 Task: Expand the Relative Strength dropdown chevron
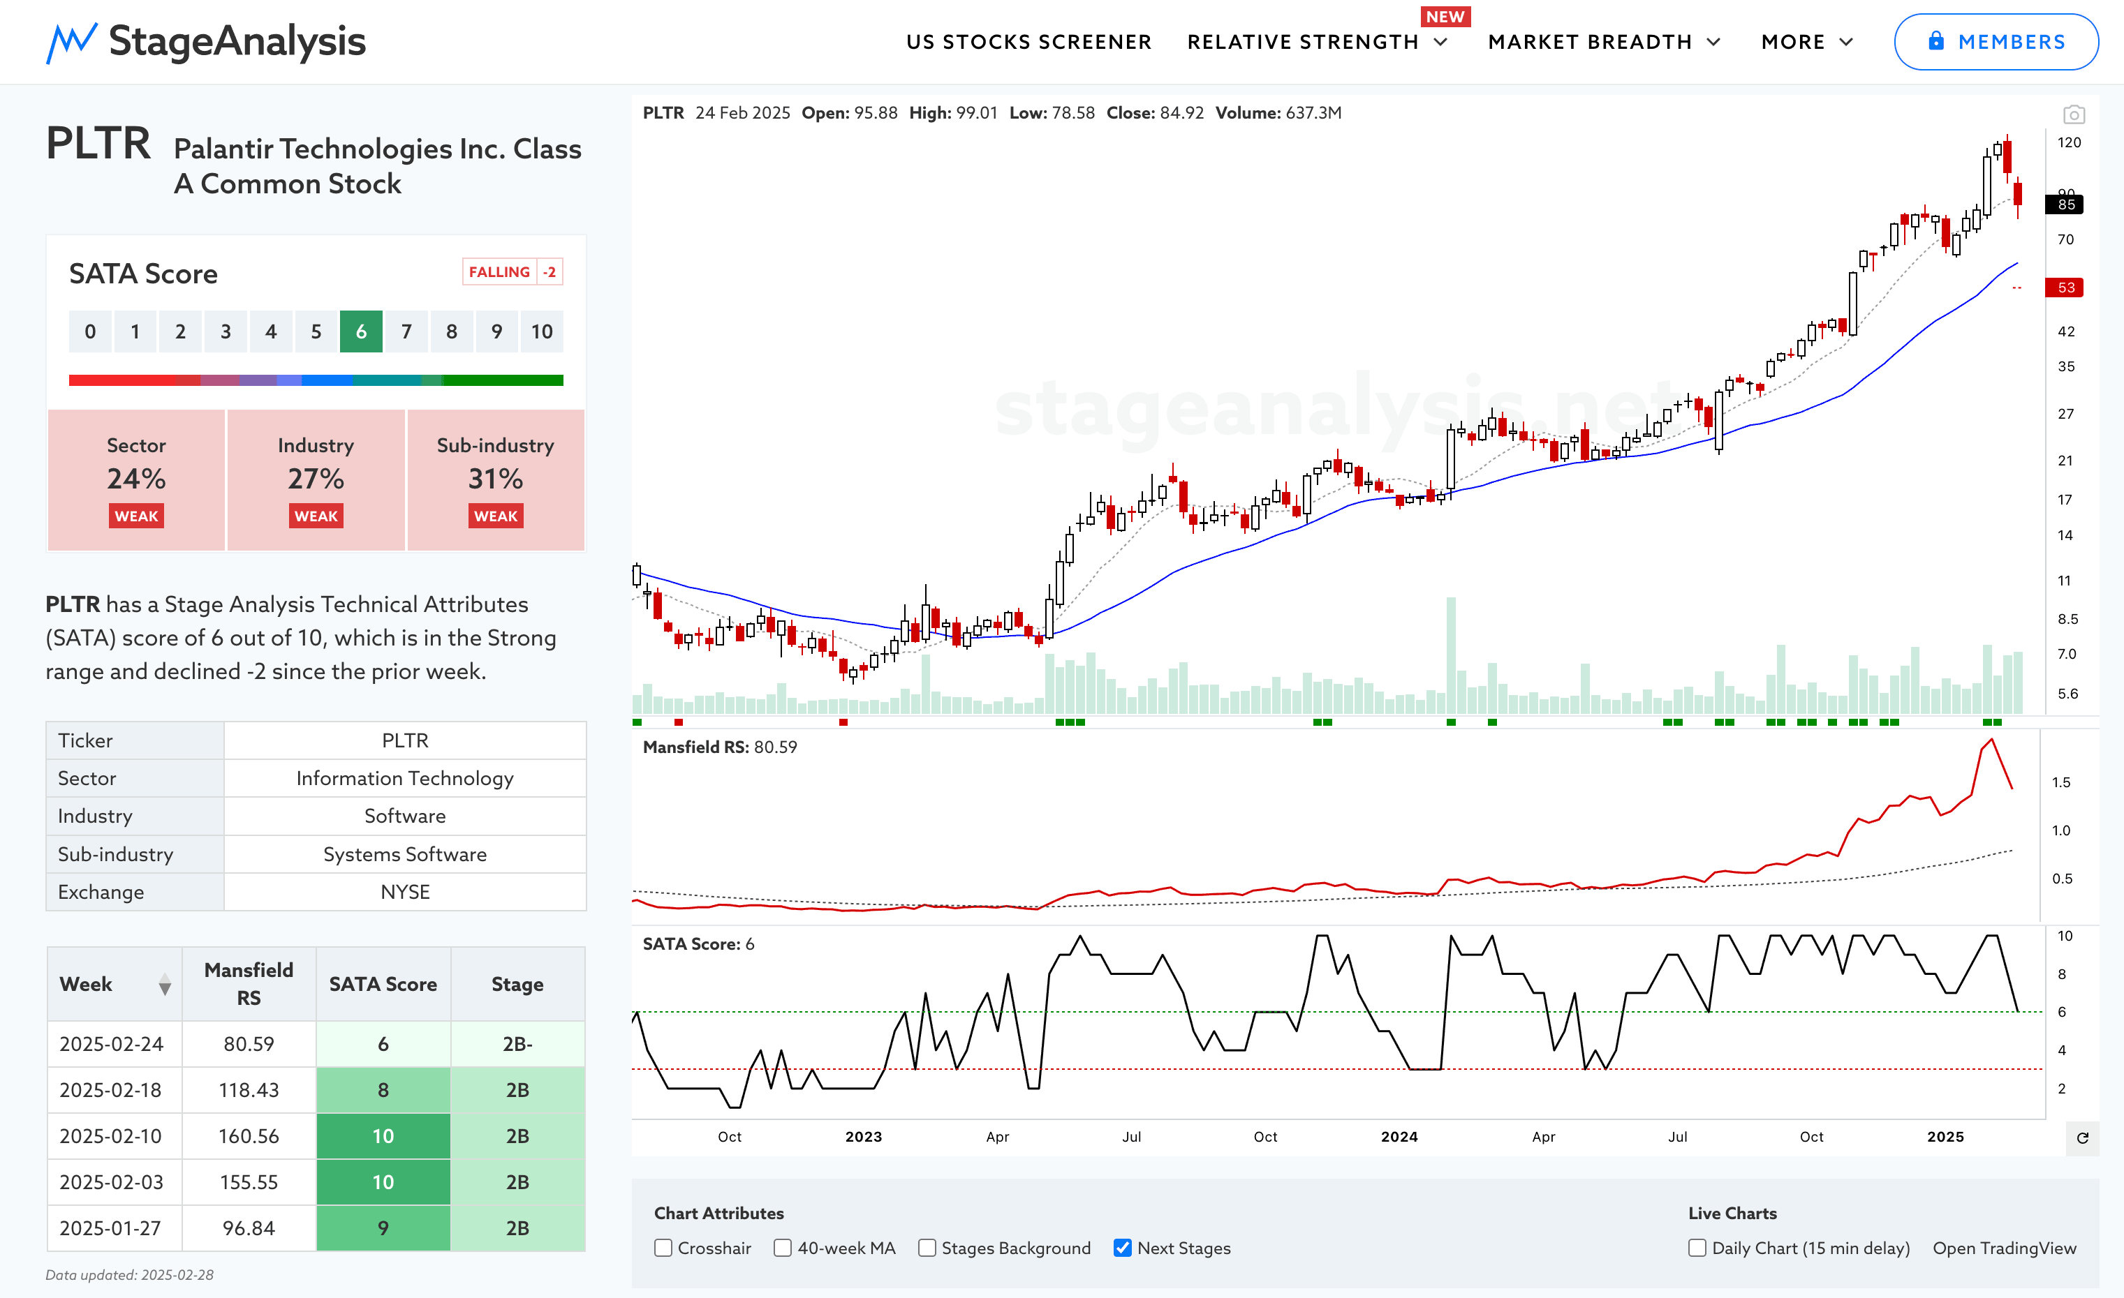coord(1440,42)
